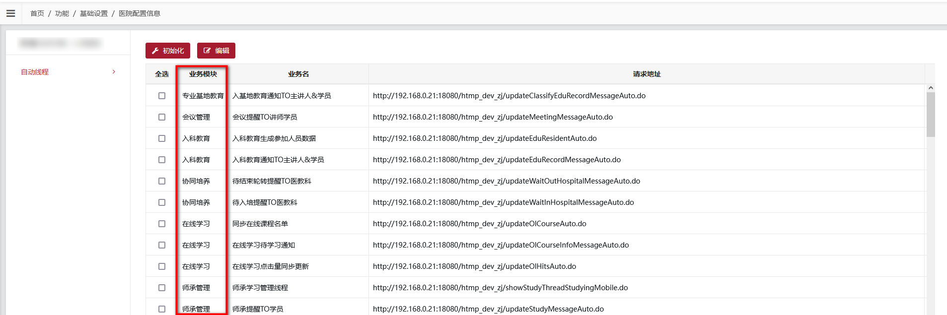The image size is (947, 315).
Task: Click the scrollbar up arrow
Action: 931,88
